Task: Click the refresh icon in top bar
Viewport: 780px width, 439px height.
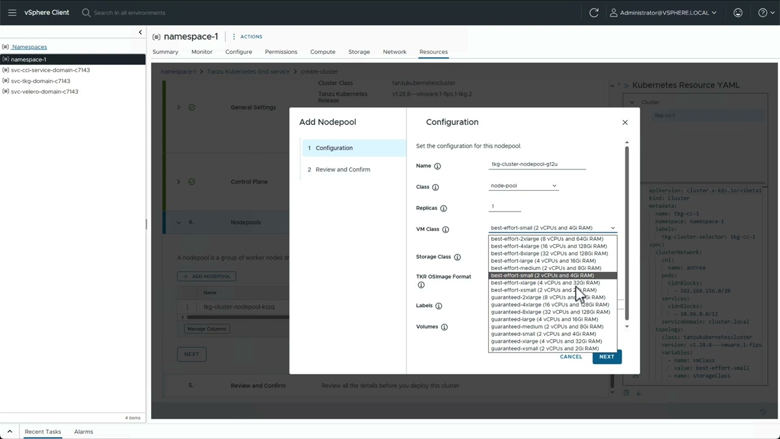Action: 594,12
